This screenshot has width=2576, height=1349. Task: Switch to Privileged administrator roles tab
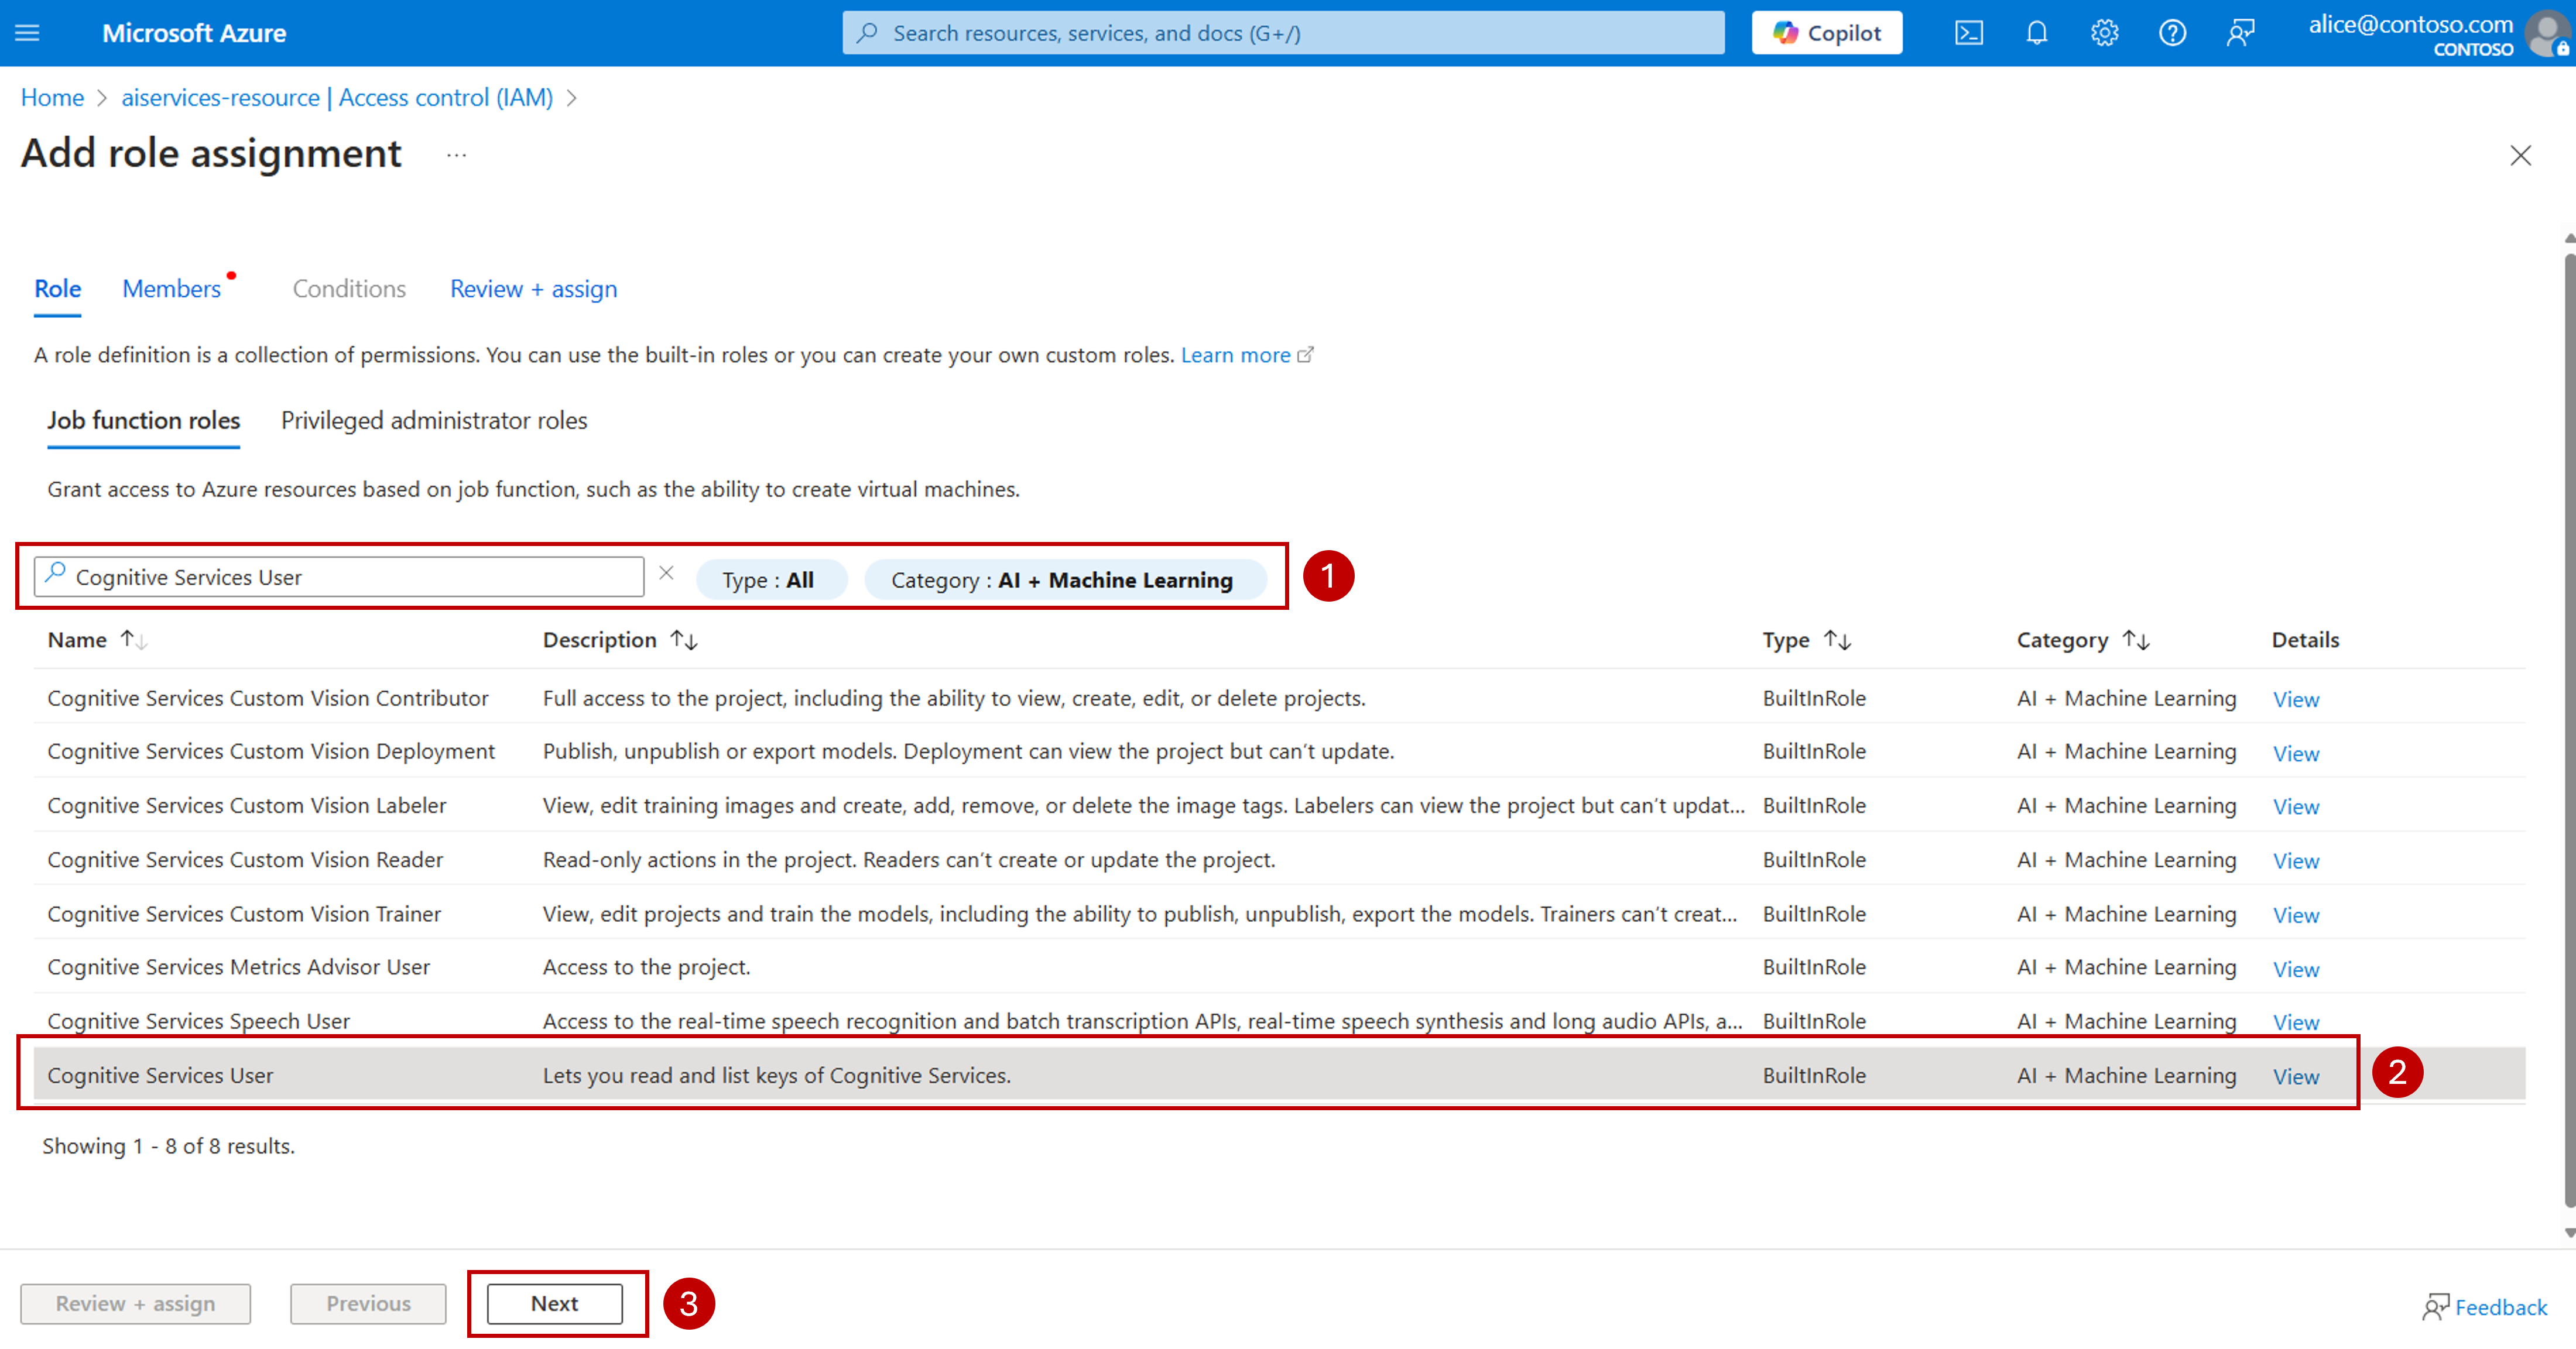[434, 421]
